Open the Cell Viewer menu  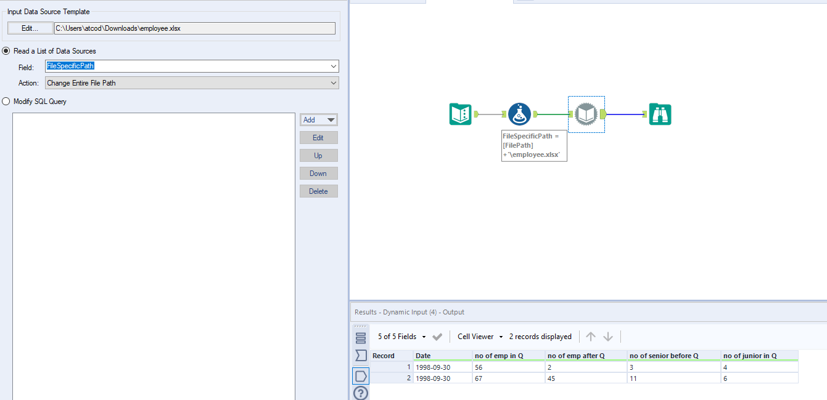click(479, 337)
